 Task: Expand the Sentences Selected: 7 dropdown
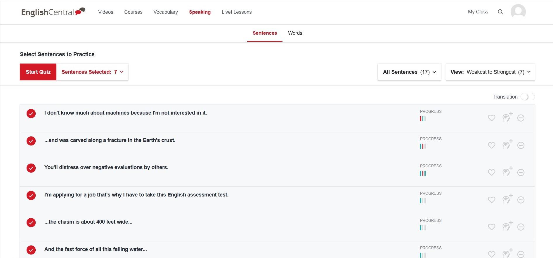point(92,72)
